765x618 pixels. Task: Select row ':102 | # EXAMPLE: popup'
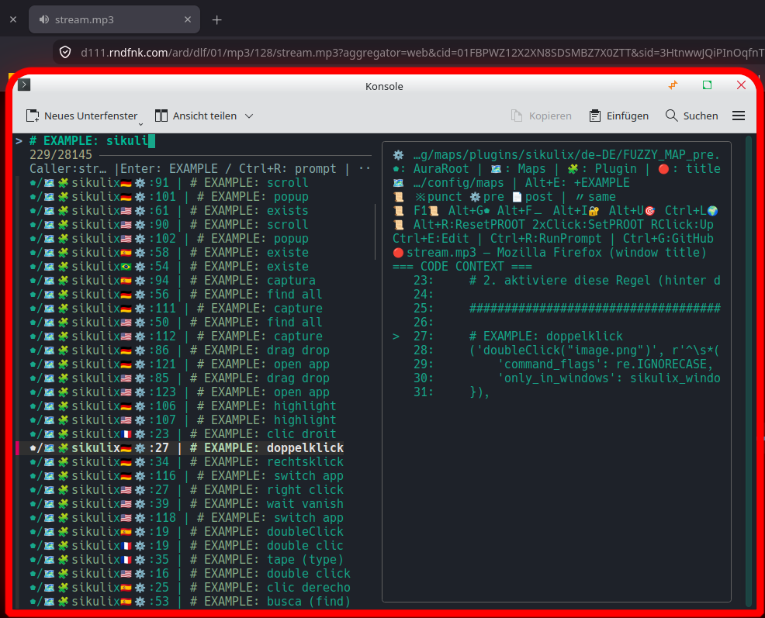(x=169, y=239)
